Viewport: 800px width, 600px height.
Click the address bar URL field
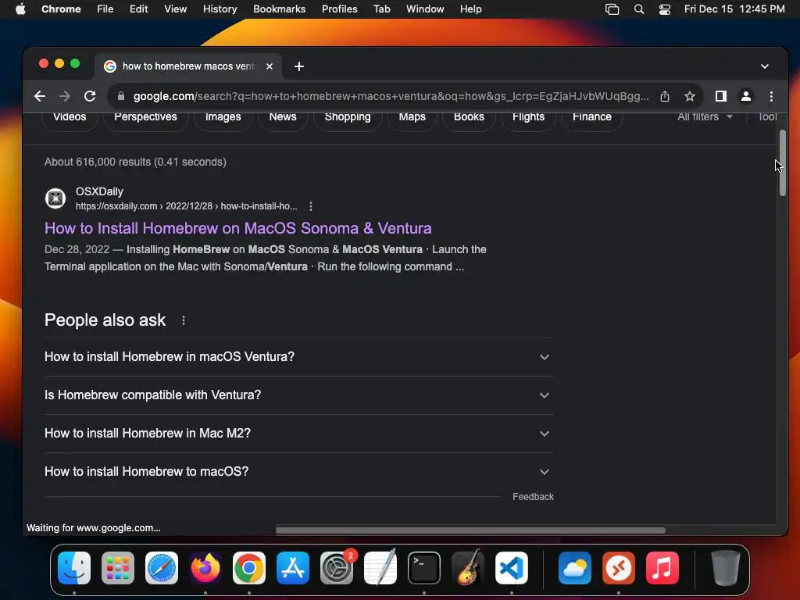391,96
